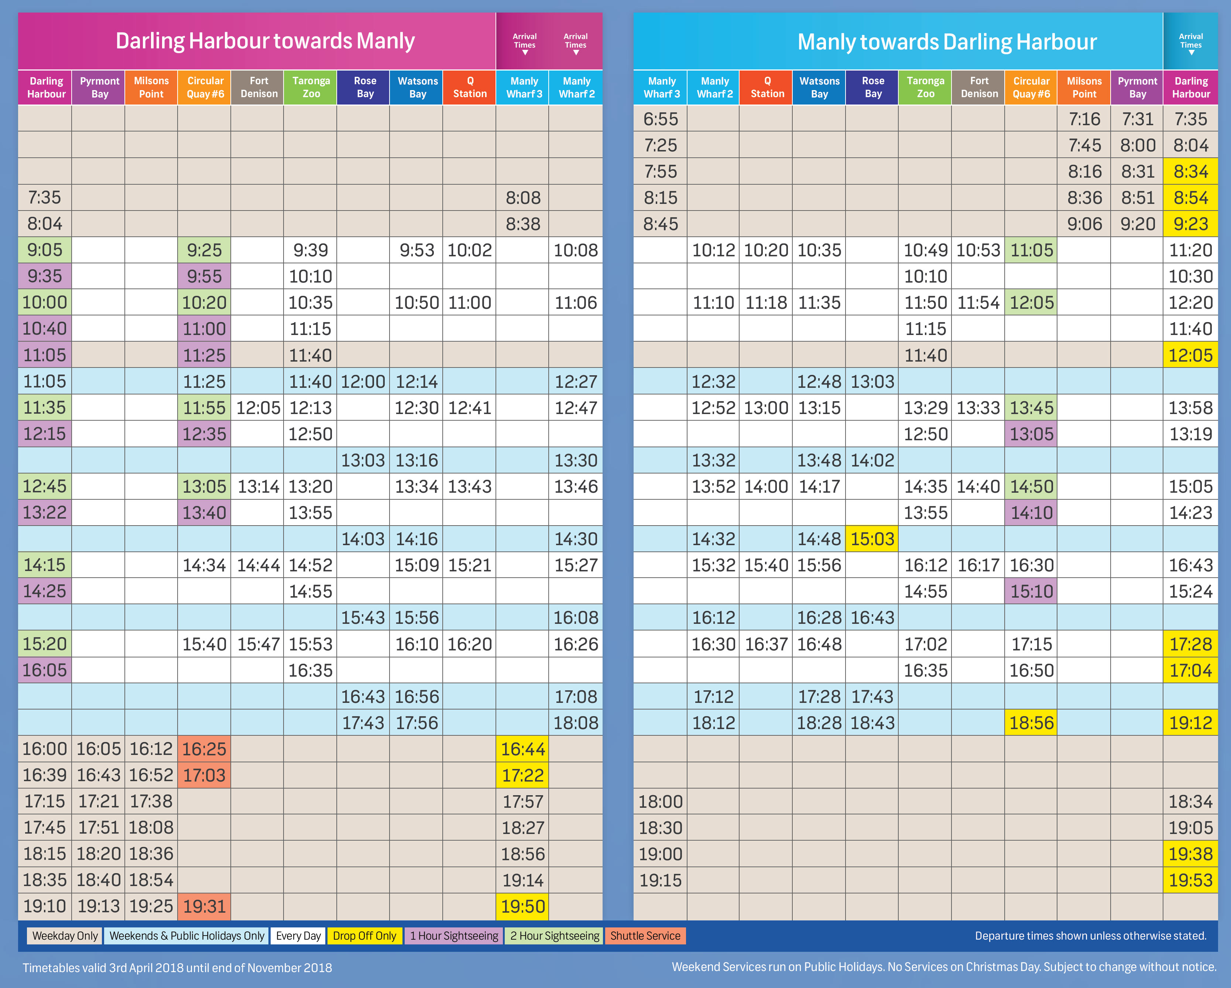Click the 17:21 Pyrmont Bay time

98,801
